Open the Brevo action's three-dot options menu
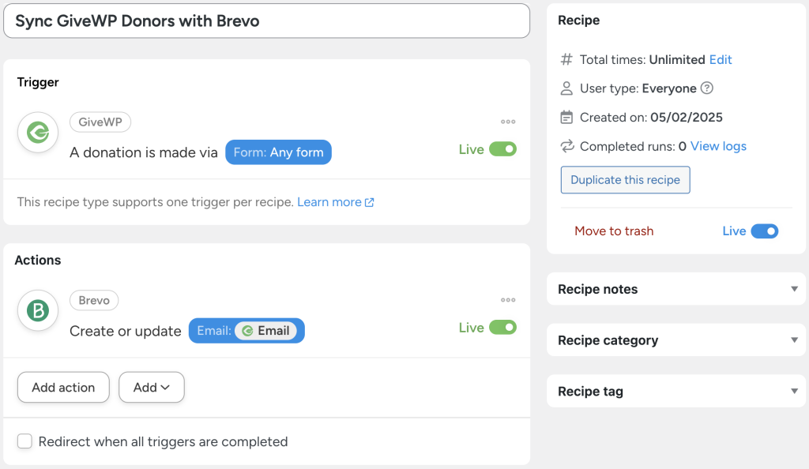Screen dimensions: 809x469 click(x=508, y=299)
